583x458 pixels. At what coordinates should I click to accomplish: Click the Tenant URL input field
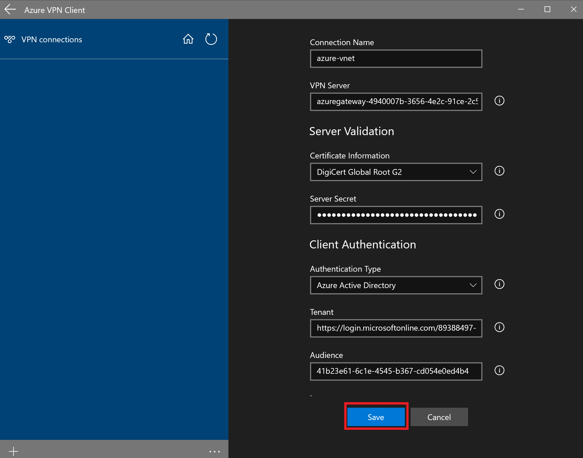(396, 328)
